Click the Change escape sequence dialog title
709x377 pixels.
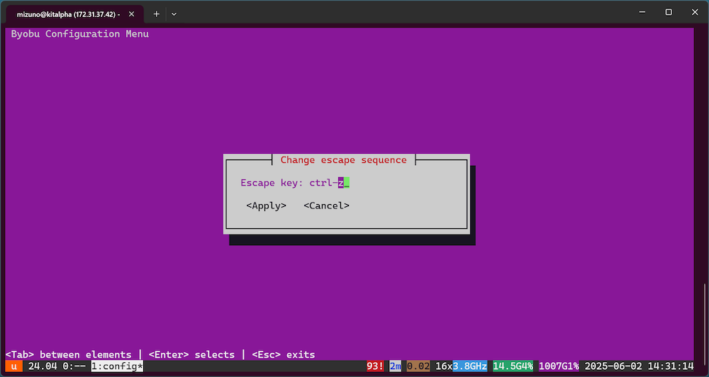pos(344,160)
